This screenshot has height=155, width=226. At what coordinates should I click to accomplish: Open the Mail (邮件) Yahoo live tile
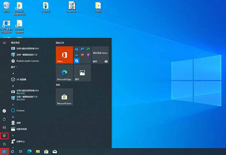tap(100, 55)
